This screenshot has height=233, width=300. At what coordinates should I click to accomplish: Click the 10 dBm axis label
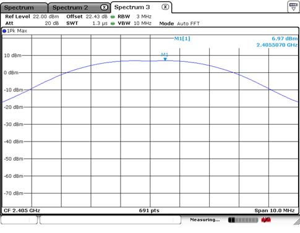(x=12, y=56)
